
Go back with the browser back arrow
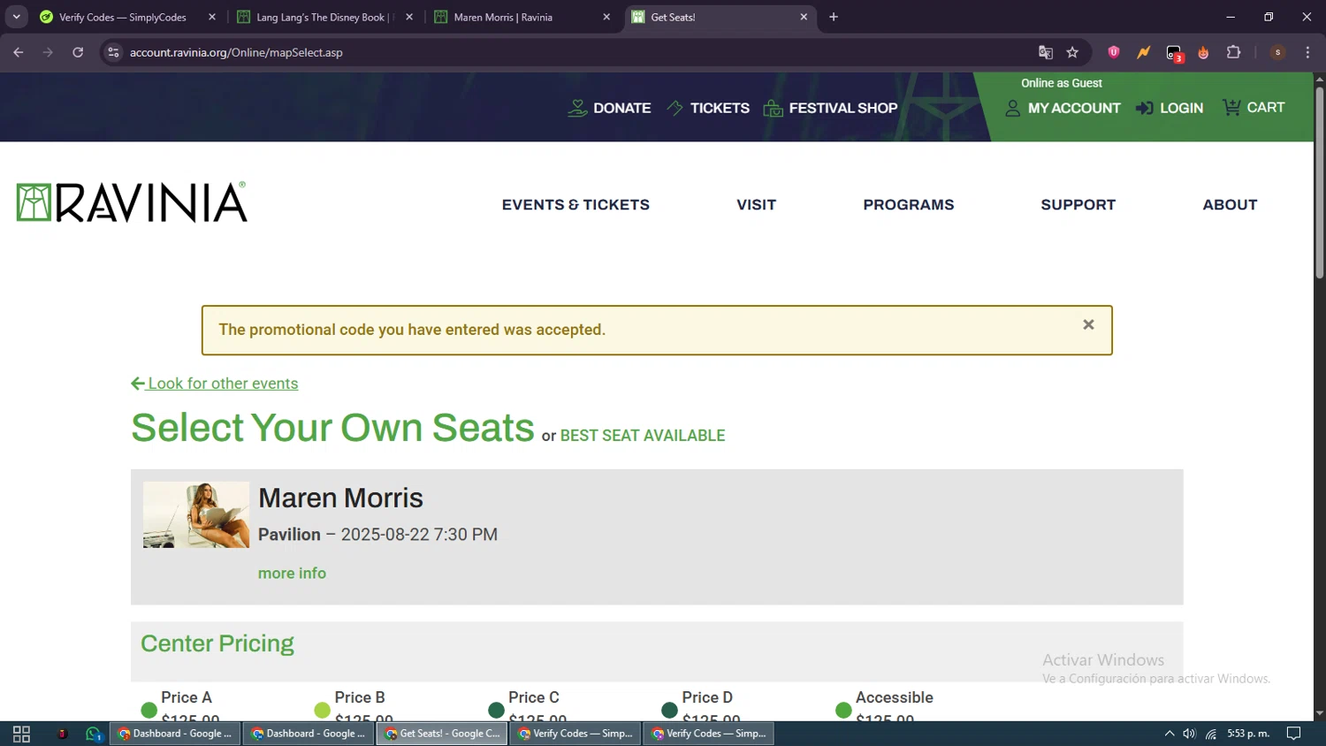(19, 52)
